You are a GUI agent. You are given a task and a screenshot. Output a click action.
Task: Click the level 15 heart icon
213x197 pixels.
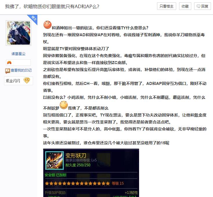[x=27, y=80]
